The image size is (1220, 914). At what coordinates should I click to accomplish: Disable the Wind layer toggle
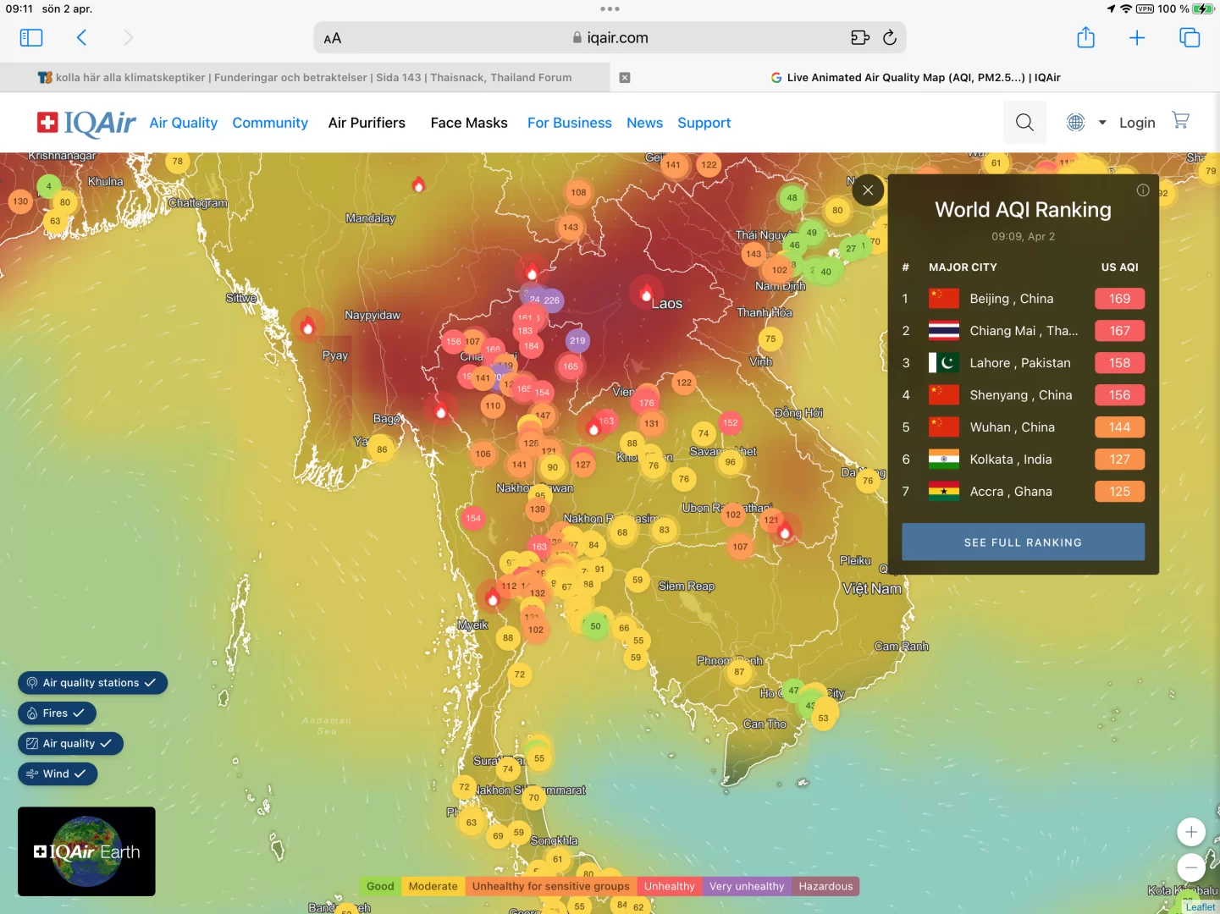click(58, 774)
